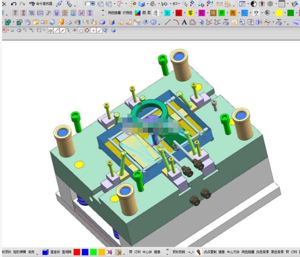The height and width of the screenshot is (257, 300).
Task: Click the Arc curve tool
Action: point(176,22)
